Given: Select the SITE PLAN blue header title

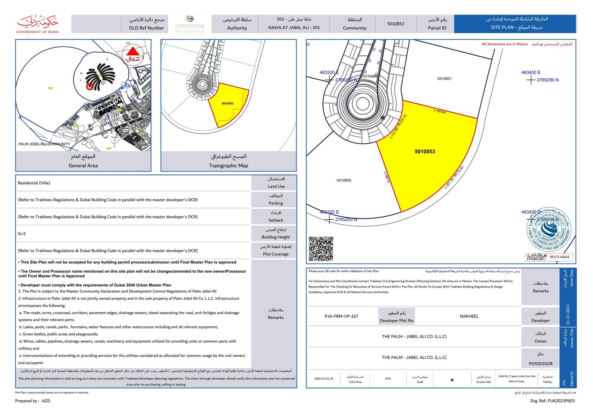Looking at the screenshot, I should point(515,24).
